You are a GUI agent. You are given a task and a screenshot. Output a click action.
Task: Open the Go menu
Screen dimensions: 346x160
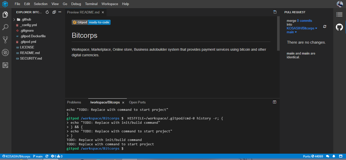click(x=65, y=4)
